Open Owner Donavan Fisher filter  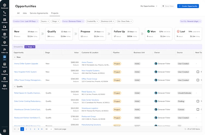(73, 21)
